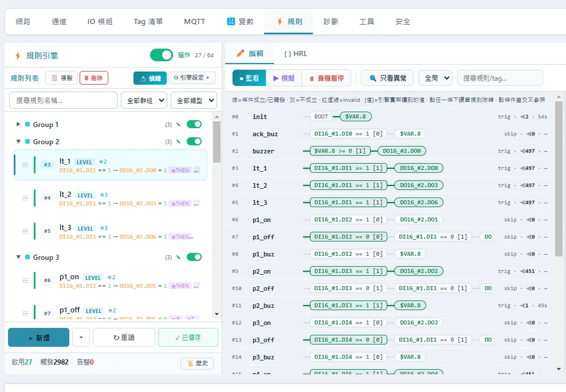Click the THEN badge on rule lt_1
The height and width of the screenshot is (392, 566).
(x=180, y=170)
